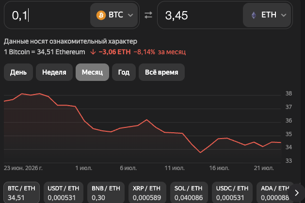Switch chart to Всё время period
Image resolution: width=305 pixels, height=203 pixels.
click(x=161, y=72)
